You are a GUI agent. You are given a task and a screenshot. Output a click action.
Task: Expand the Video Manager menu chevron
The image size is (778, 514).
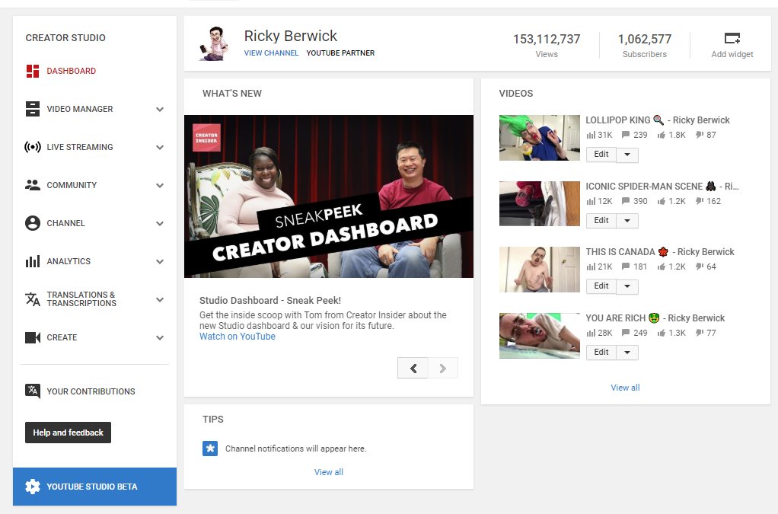click(160, 109)
